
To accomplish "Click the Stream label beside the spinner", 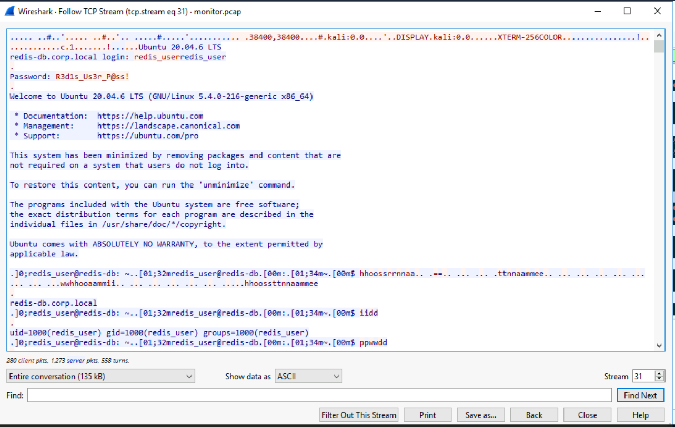I will [616, 376].
